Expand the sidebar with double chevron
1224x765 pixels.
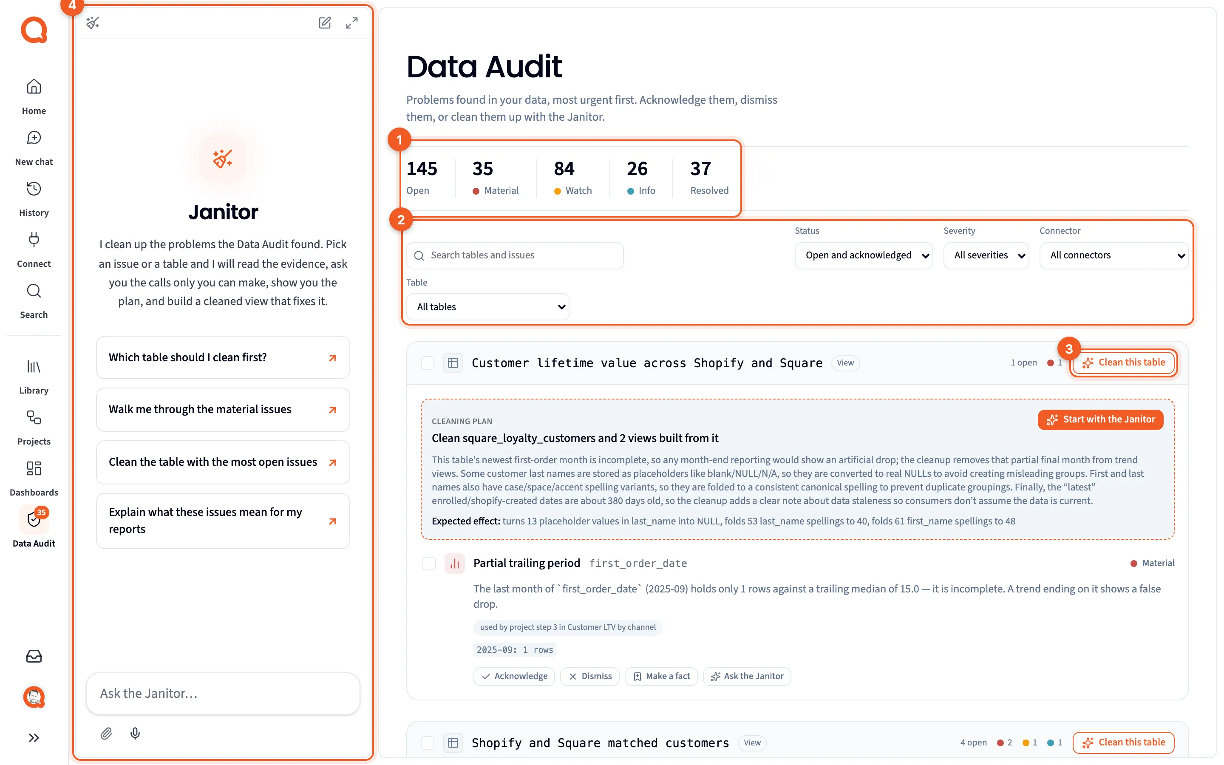pos(34,738)
